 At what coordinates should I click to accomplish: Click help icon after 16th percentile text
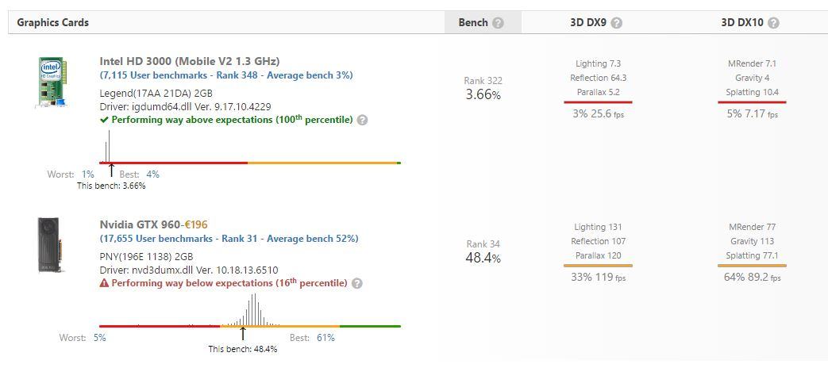click(357, 284)
